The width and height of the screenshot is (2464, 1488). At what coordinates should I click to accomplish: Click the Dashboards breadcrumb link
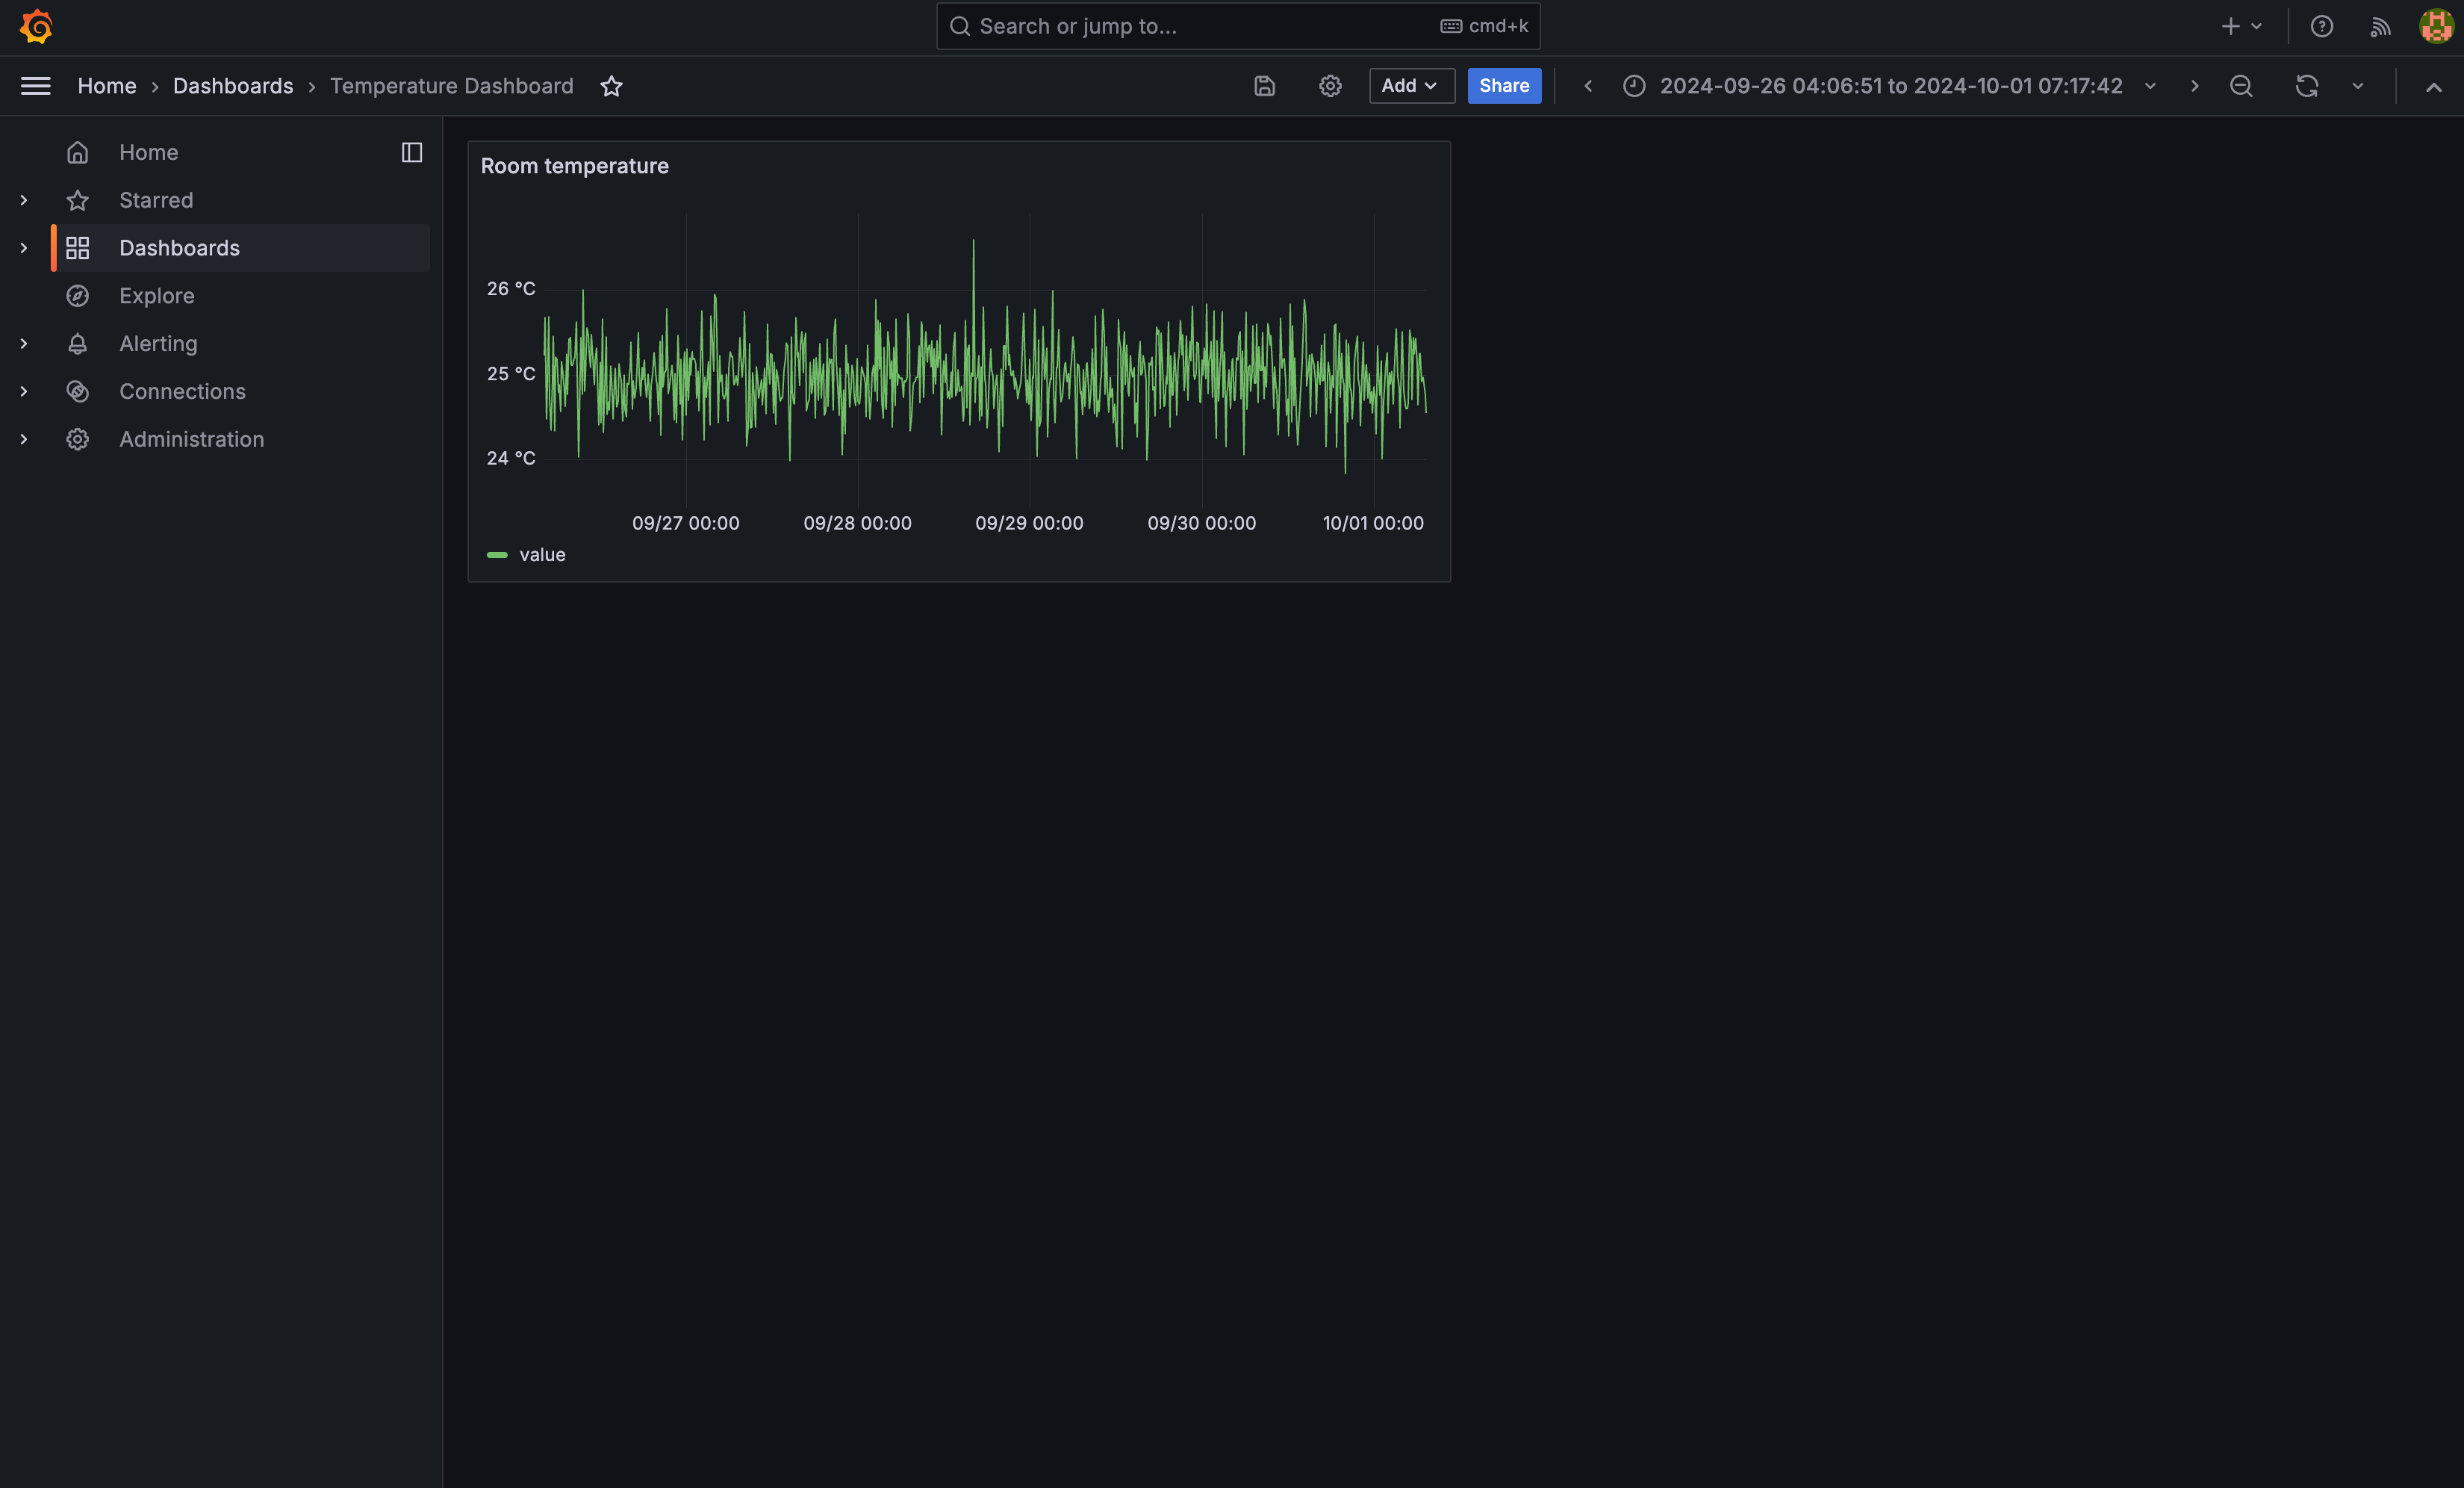click(x=233, y=86)
